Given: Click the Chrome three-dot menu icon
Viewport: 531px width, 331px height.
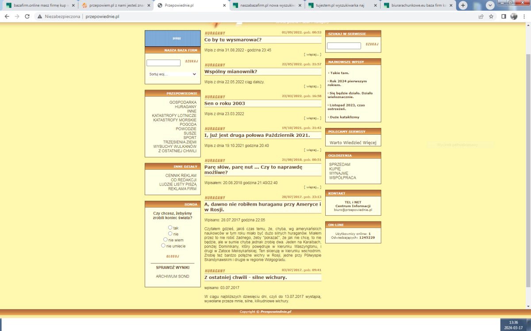Looking at the screenshot, I should coord(524,16).
